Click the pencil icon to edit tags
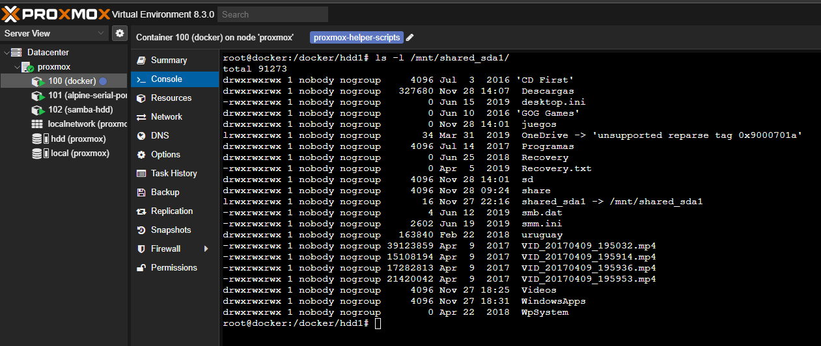Screen dimensions: 821x346 click(x=410, y=38)
